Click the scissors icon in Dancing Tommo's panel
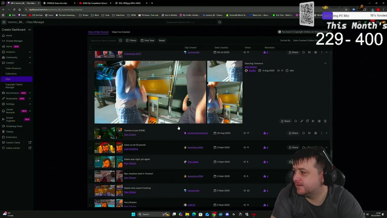 point(313,121)
